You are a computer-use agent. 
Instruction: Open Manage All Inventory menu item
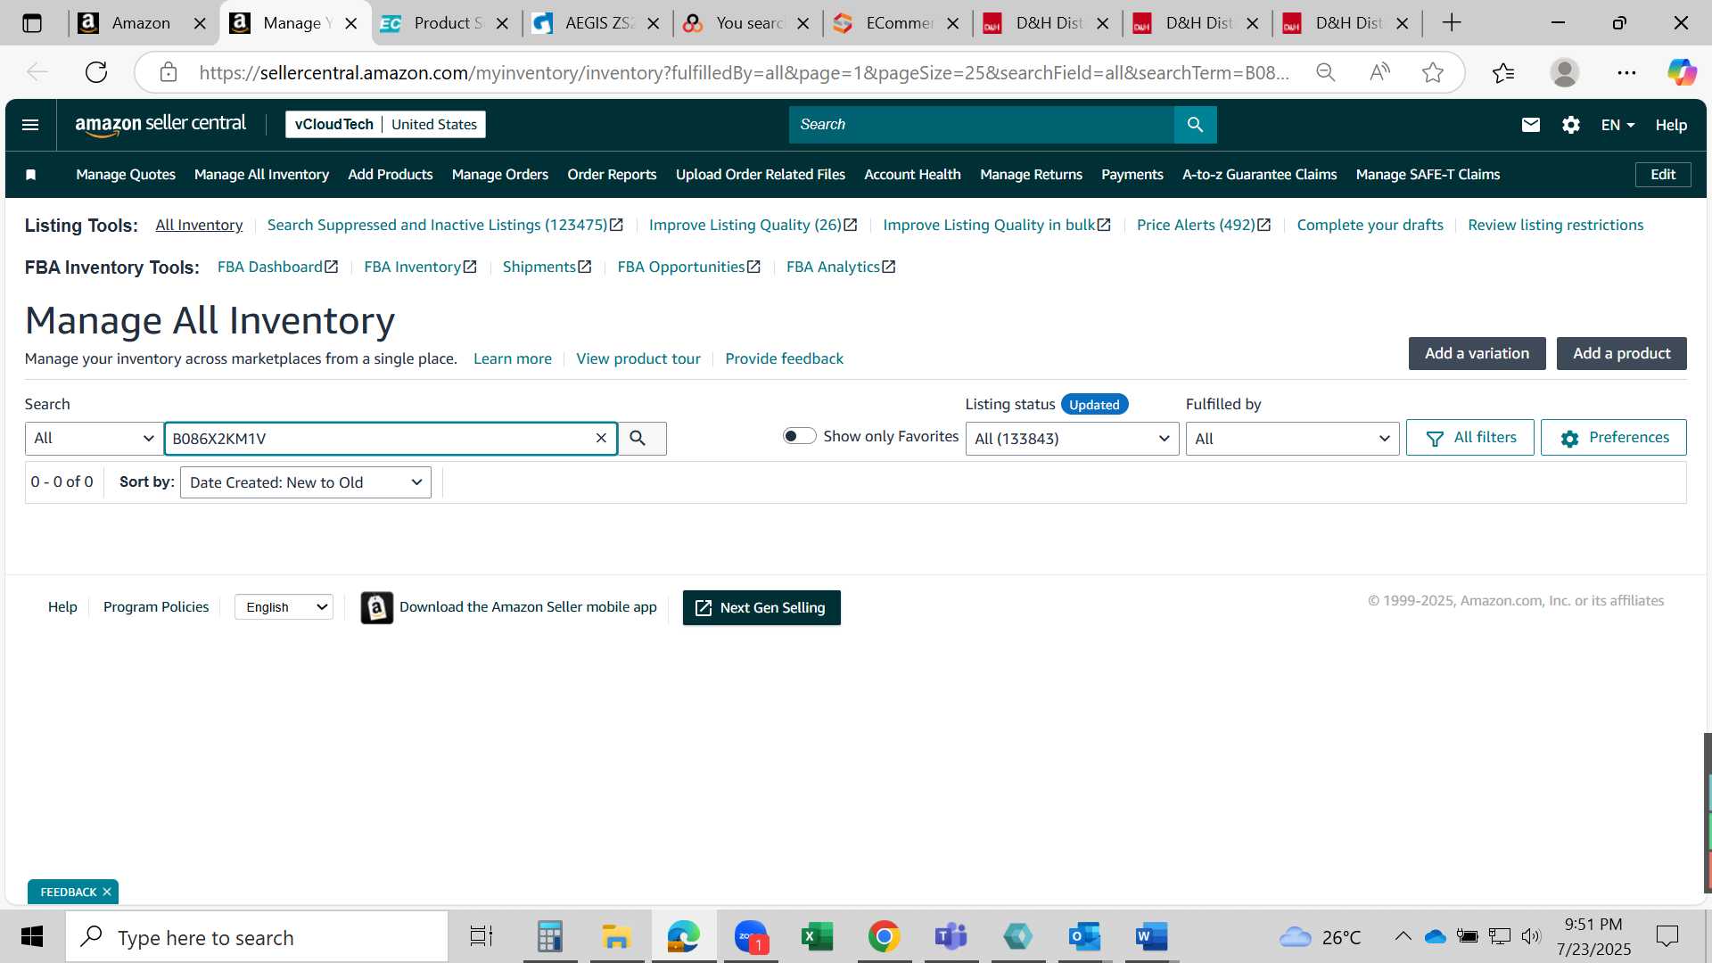pyautogui.click(x=261, y=175)
